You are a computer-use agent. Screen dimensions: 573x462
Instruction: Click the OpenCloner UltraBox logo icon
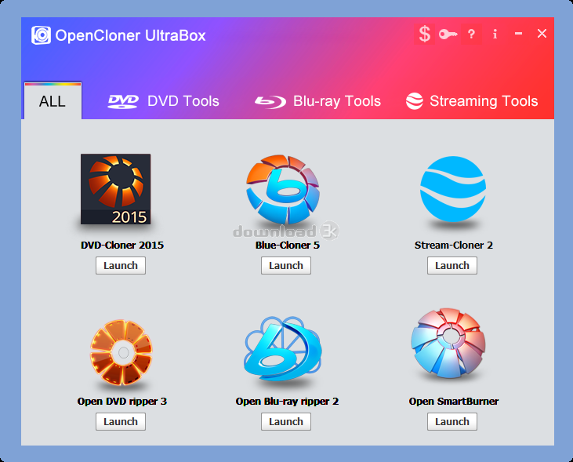[x=41, y=35]
